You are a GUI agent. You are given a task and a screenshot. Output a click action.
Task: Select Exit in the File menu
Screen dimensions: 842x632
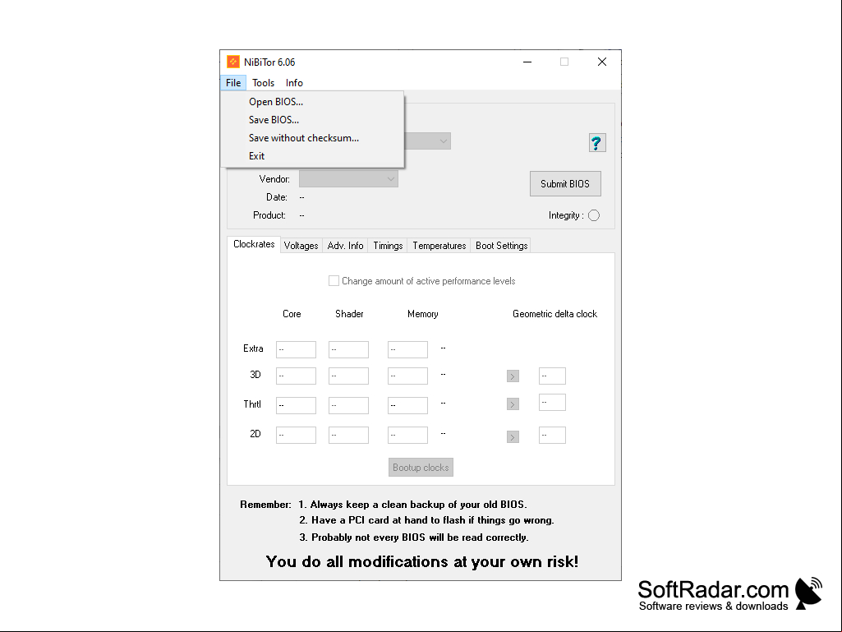click(312, 156)
